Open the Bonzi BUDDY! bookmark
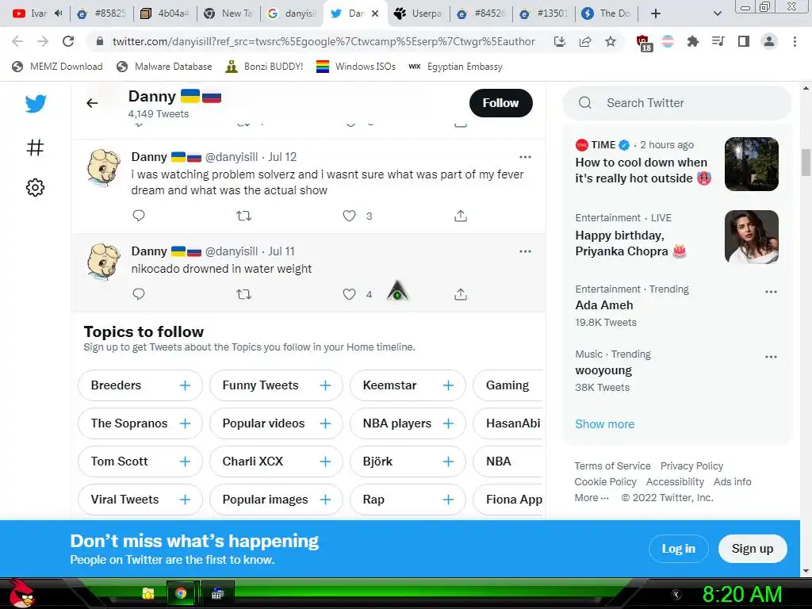The image size is (812, 609). 264,67
